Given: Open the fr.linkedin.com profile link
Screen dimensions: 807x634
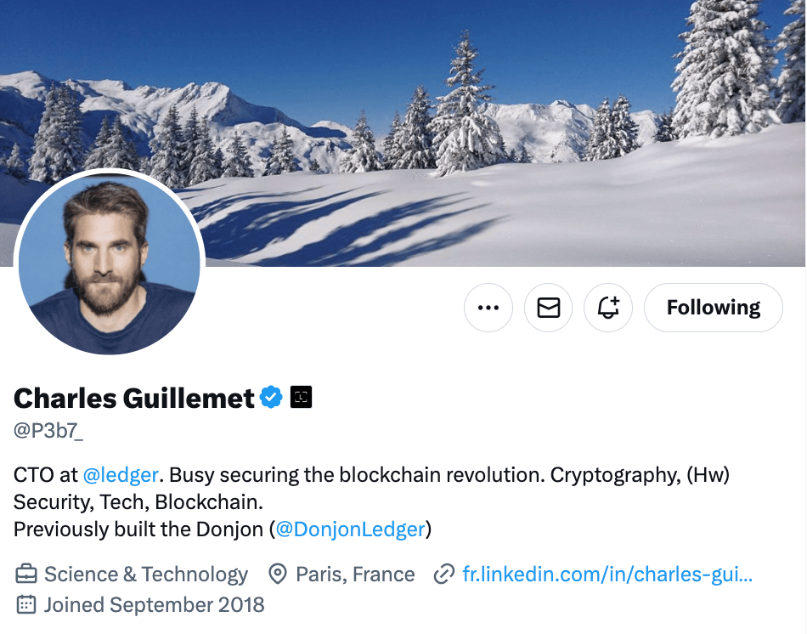Looking at the screenshot, I should point(607,575).
